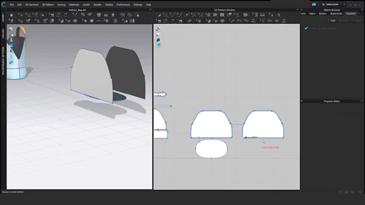Screen dimensions: 365x205
Task: Open the cloud sync icon in title bar
Action: (314, 4)
